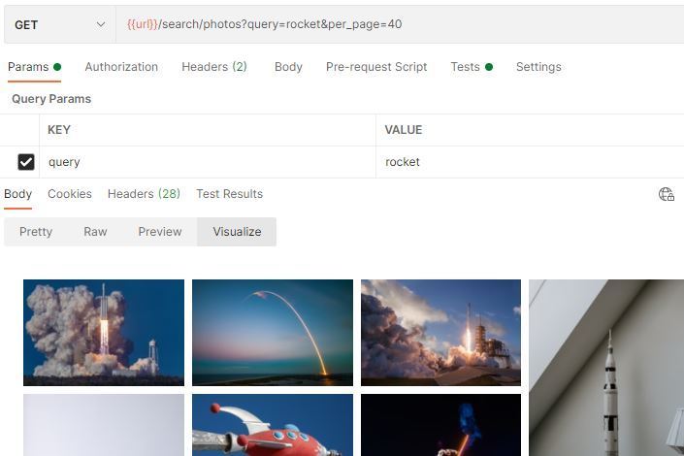Click the dark night rocket flame thumbnail
The image size is (684, 456).
click(441, 425)
